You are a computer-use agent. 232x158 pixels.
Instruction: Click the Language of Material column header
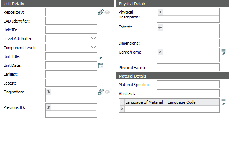tap(146, 102)
